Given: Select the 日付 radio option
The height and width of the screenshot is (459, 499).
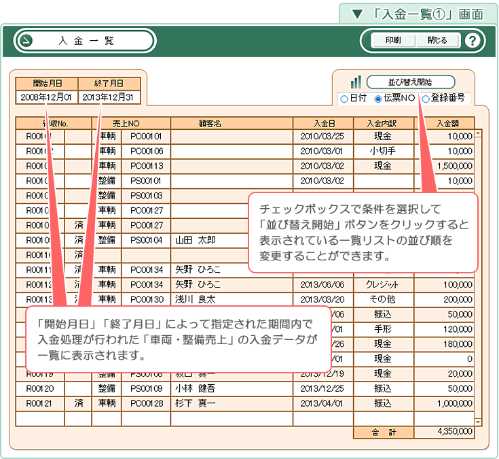Looking at the screenshot, I should tap(344, 99).
